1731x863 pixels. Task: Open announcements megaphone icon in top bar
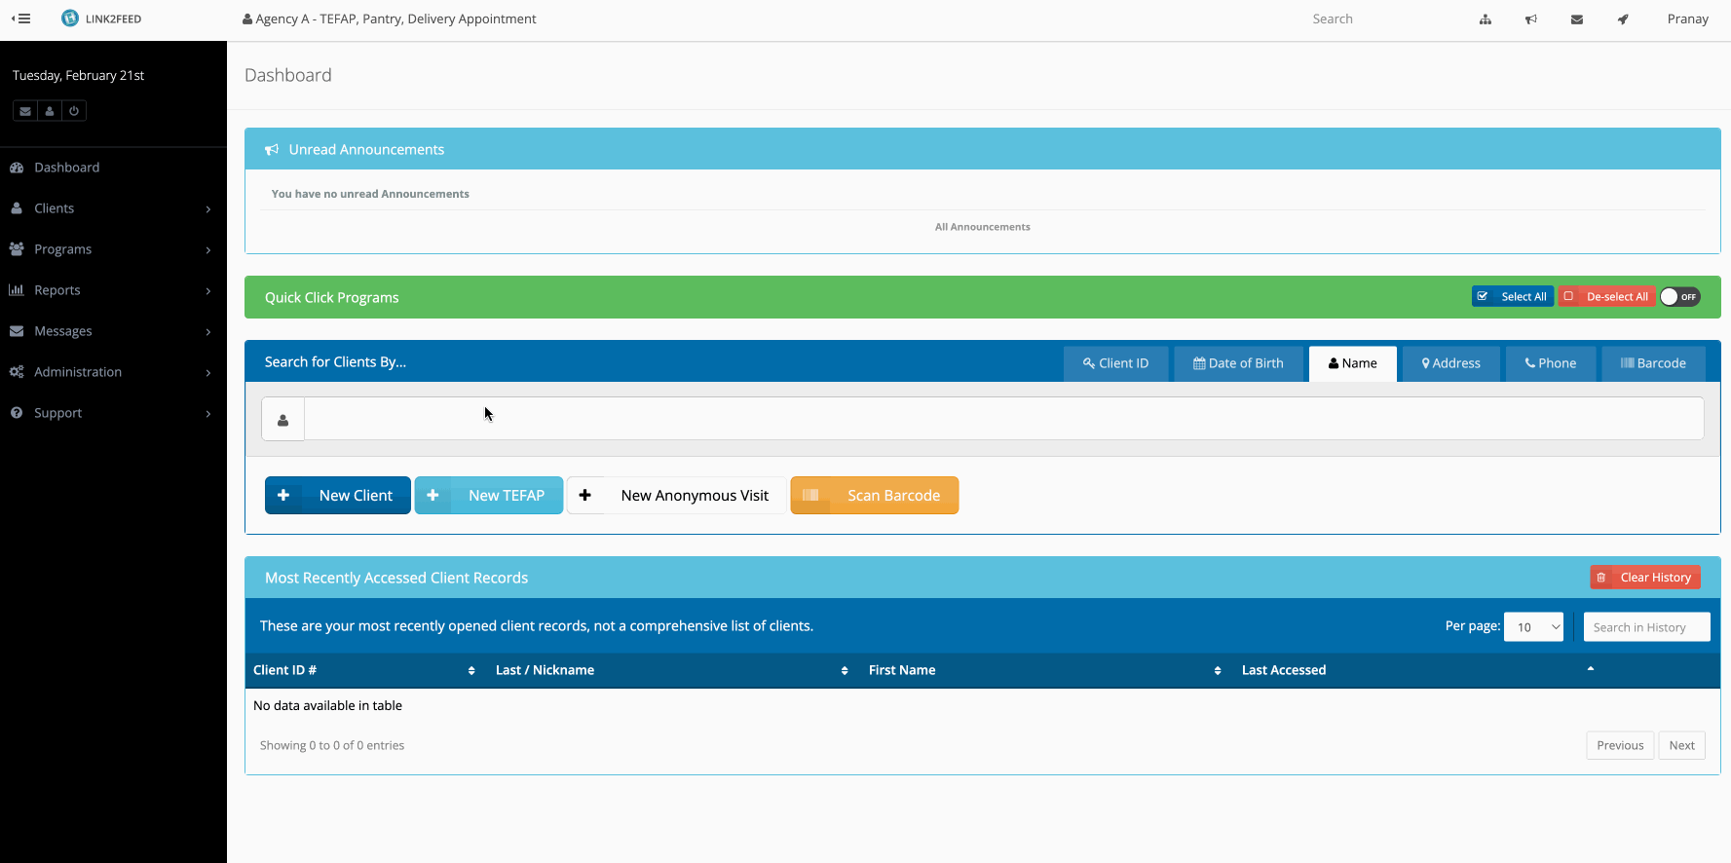coord(1530,19)
